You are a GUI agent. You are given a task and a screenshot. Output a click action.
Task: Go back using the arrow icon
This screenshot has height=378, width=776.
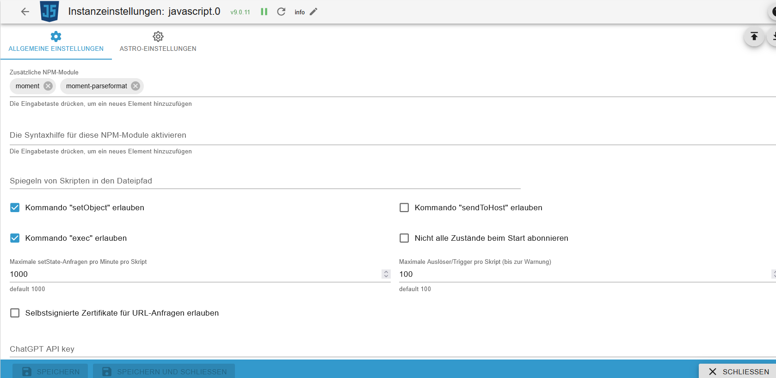pyautogui.click(x=25, y=12)
